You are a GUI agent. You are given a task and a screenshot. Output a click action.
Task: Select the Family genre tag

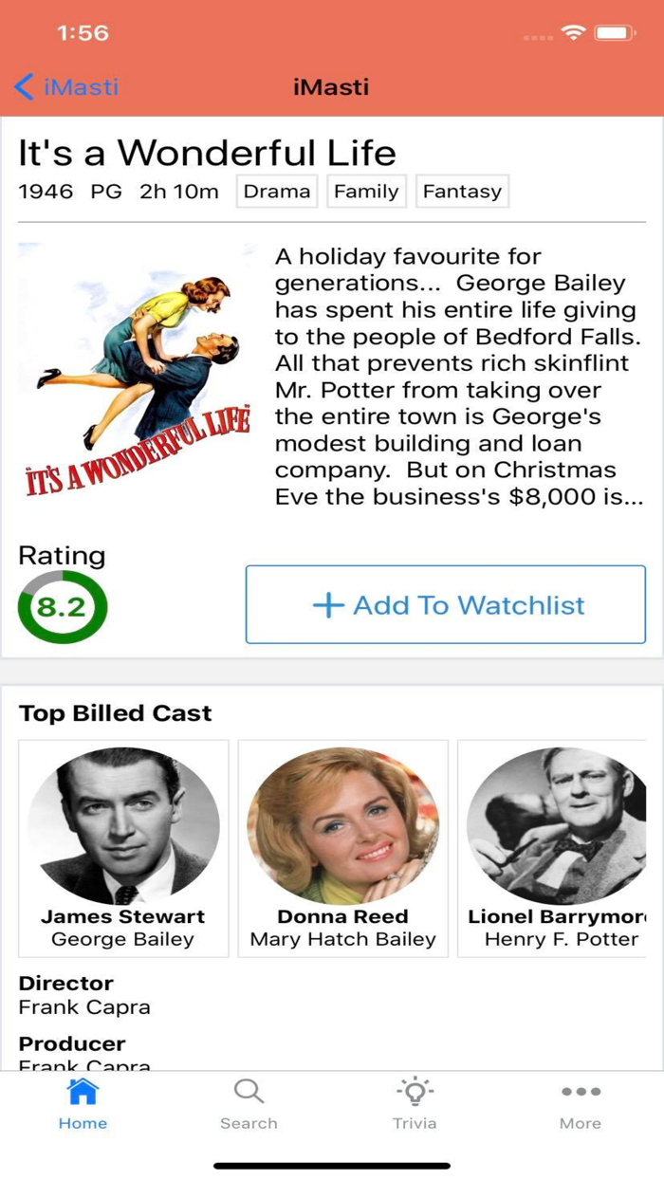[366, 192]
